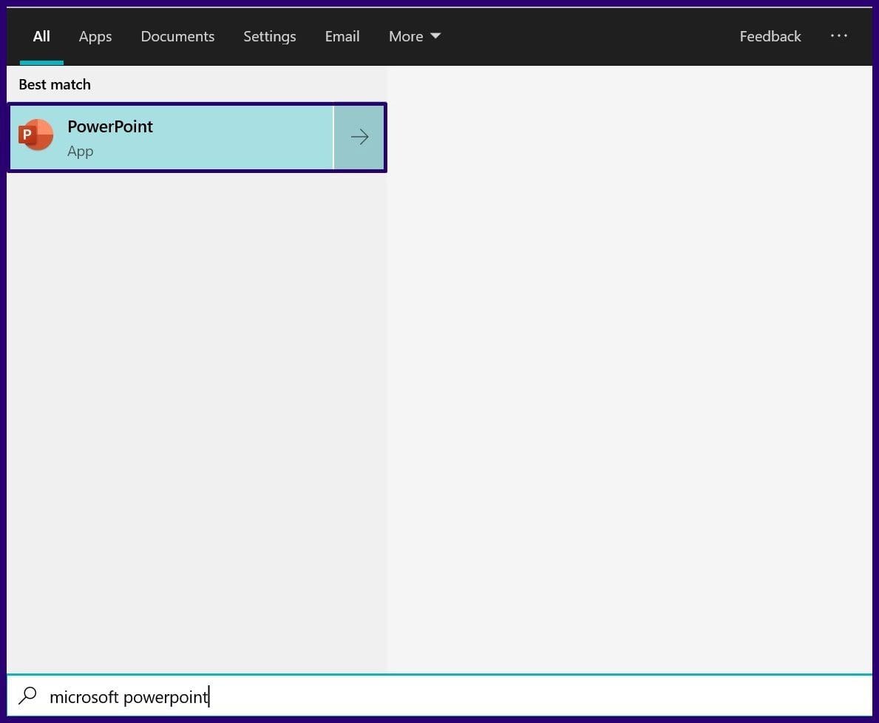Open the Feedback link
Viewport: 879px width, 723px height.
pyautogui.click(x=770, y=36)
